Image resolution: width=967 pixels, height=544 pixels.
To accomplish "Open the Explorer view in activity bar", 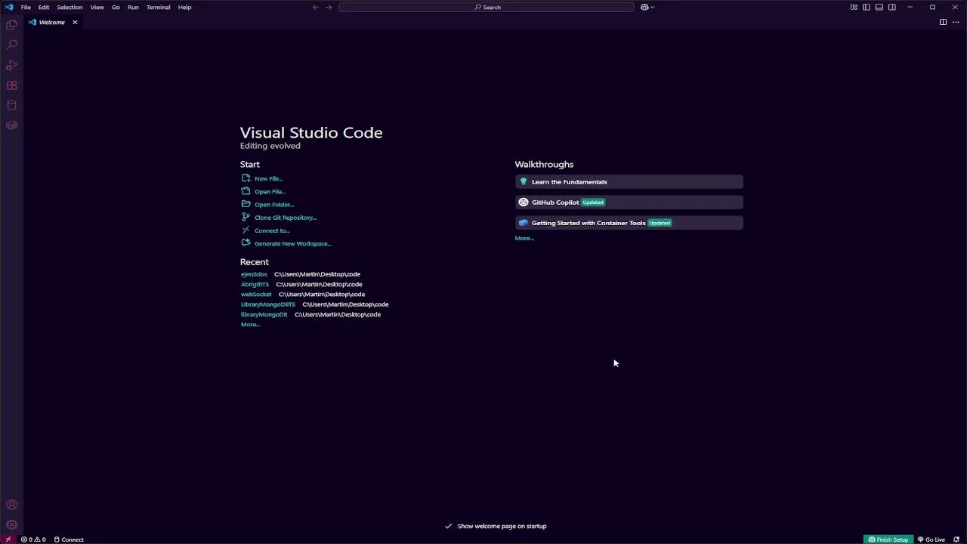I will pos(11,25).
